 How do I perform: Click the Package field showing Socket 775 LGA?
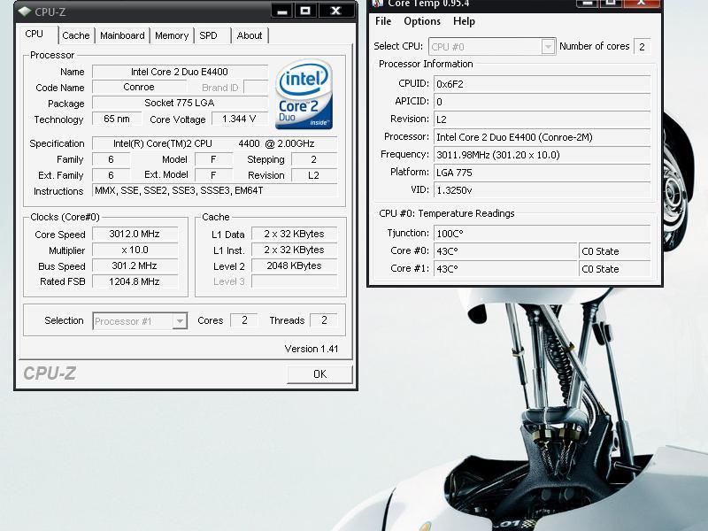pyautogui.click(x=180, y=103)
